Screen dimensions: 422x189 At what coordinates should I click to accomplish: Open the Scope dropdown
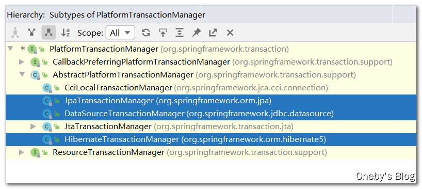click(120, 33)
